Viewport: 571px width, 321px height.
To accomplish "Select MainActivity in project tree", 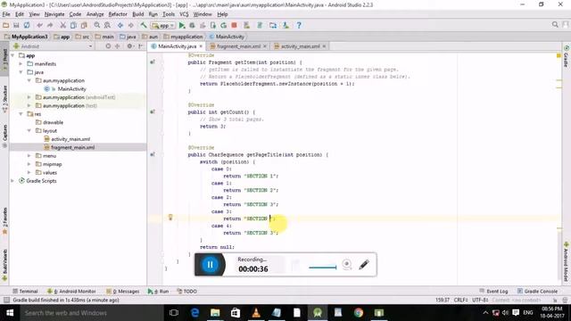I will [x=71, y=89].
